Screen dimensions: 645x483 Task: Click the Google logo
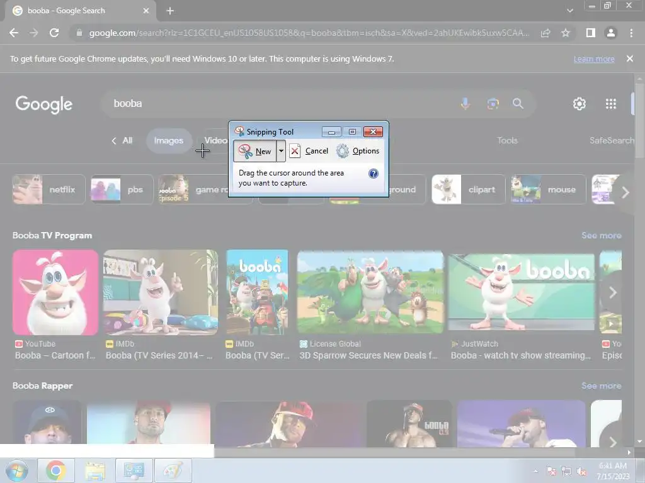43,104
